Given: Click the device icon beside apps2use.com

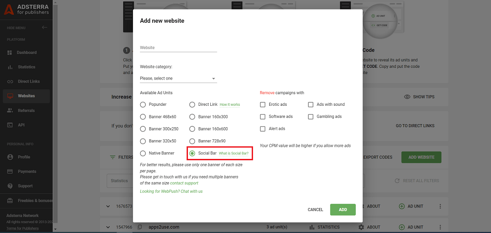Looking at the screenshot, I should point(140,227).
